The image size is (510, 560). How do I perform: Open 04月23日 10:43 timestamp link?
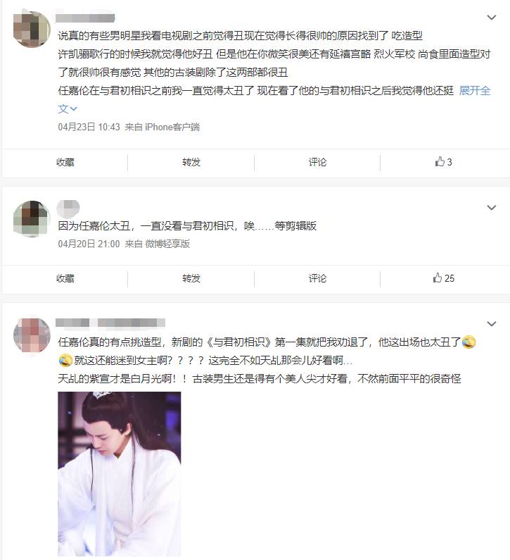click(89, 127)
